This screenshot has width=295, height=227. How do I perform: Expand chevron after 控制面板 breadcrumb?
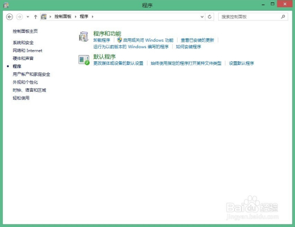[x=76, y=16]
